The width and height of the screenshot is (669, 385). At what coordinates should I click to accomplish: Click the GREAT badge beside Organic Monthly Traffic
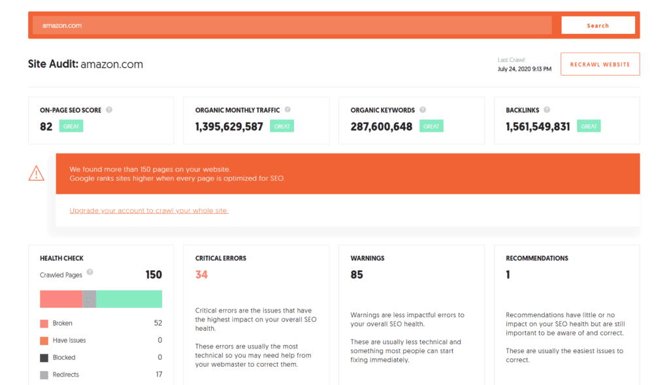click(282, 126)
